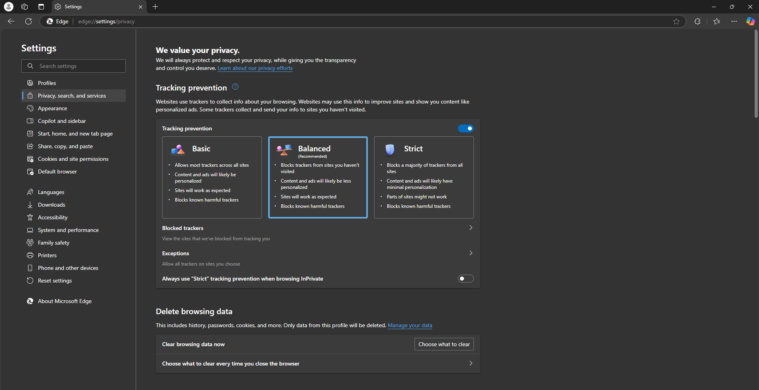This screenshot has width=759, height=390.
Task: Open the Extensions puzzle icon
Action: 697,21
